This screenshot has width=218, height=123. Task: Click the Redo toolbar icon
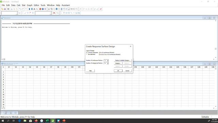(x=22, y=9)
